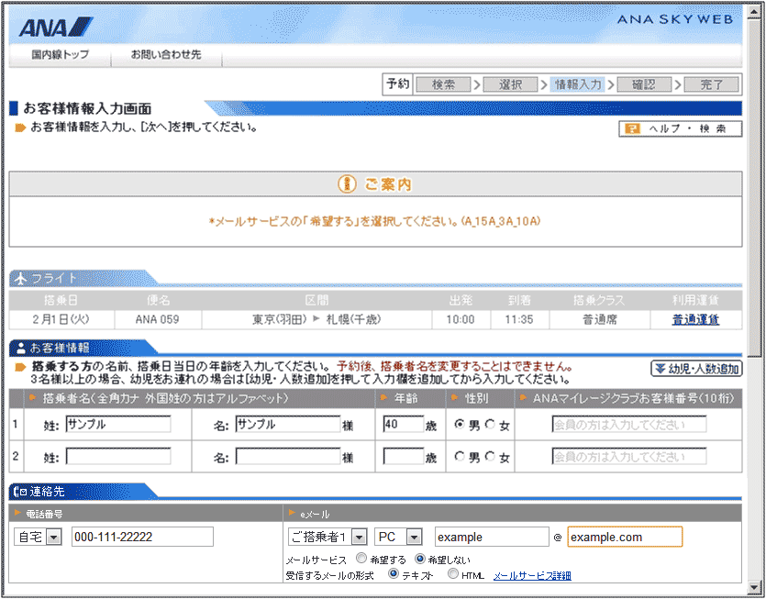The width and height of the screenshot is (766, 599).
Task: Open the 国内線トップ tab
Action: [x=60, y=55]
